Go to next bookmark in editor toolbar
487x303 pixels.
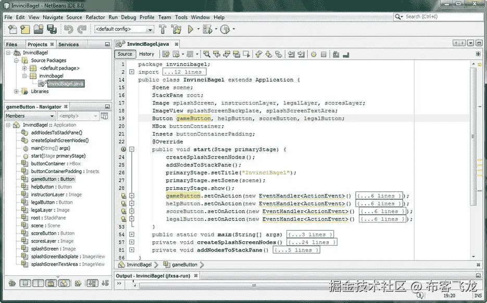(x=269, y=55)
